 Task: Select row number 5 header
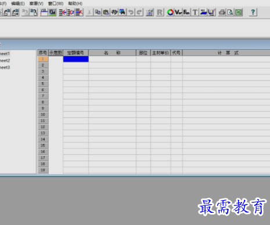coord(43,84)
